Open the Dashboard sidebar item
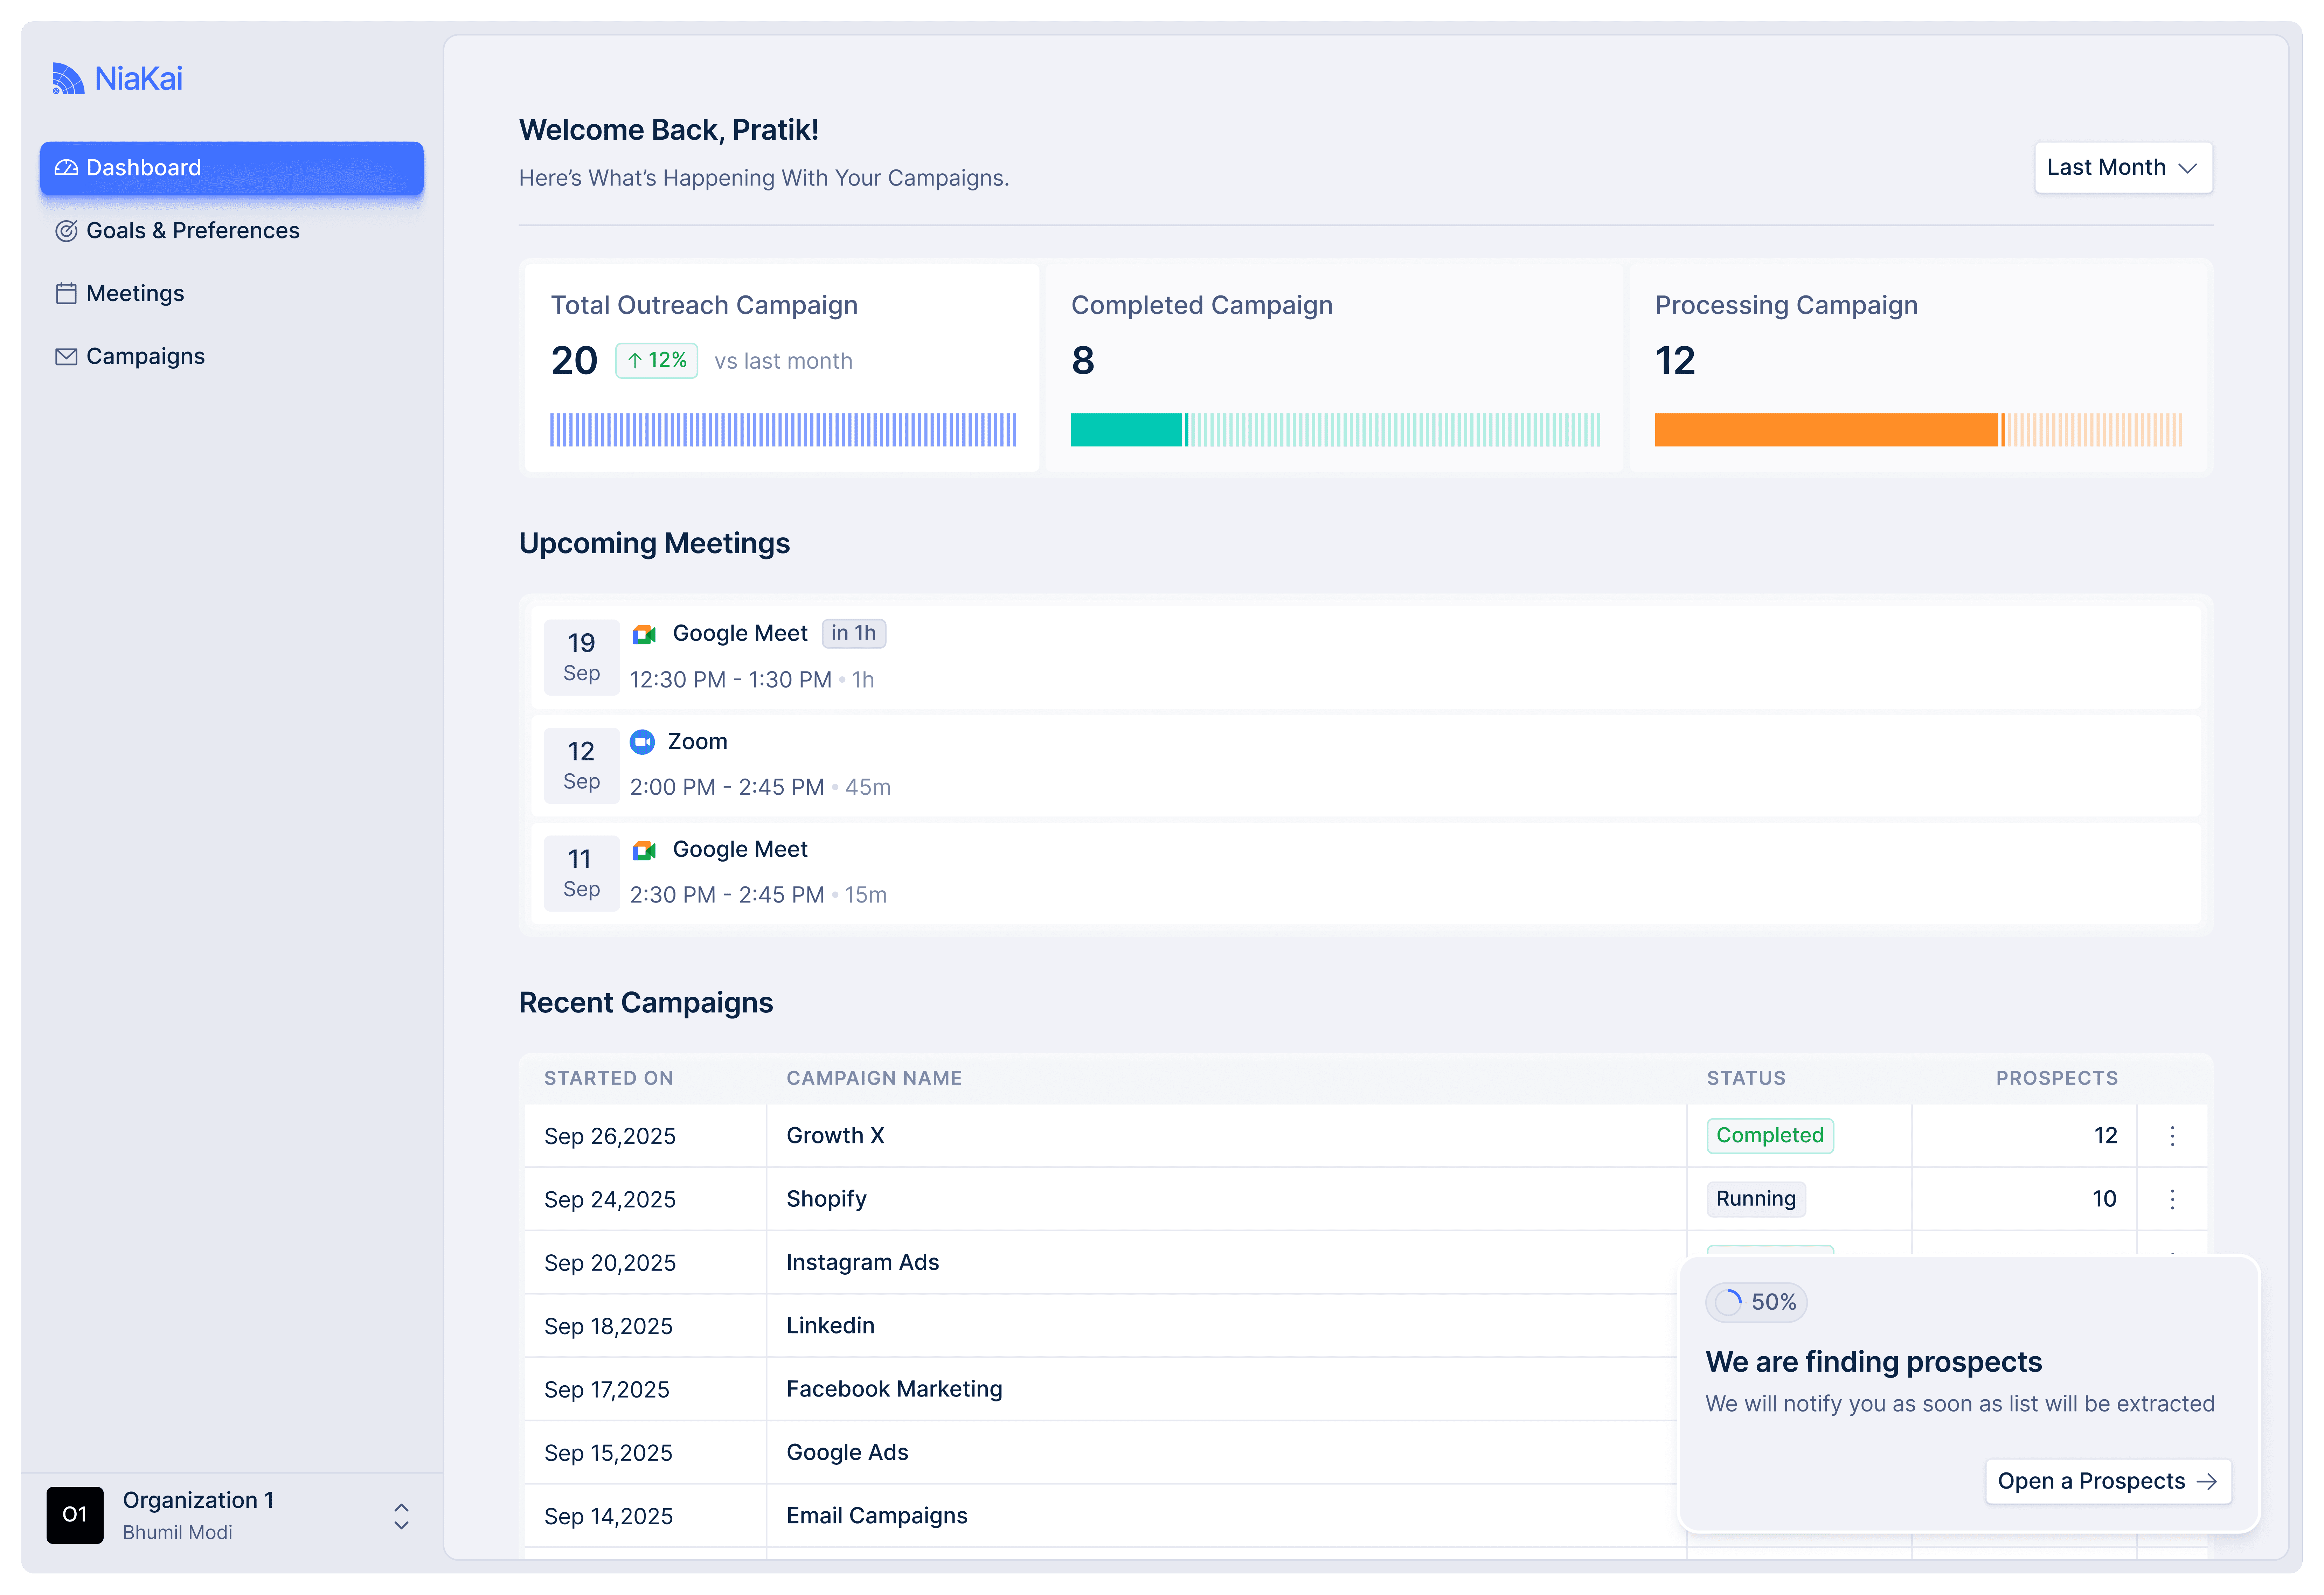This screenshot has width=2324, height=1595. [231, 168]
